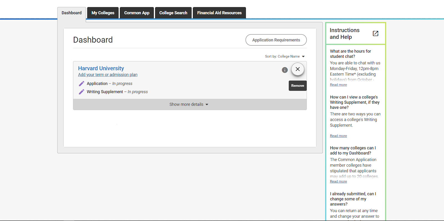Click the Application Requirements button
The width and height of the screenshot is (444, 221).
276,40
